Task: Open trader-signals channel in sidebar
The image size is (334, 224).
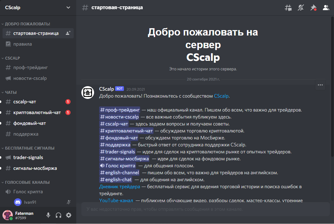Action: (x=38, y=157)
